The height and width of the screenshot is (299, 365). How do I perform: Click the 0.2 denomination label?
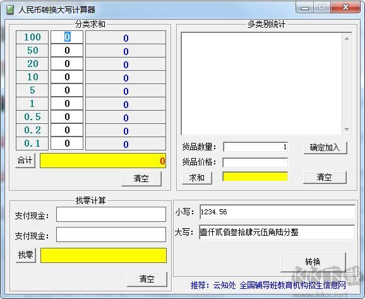(32, 130)
